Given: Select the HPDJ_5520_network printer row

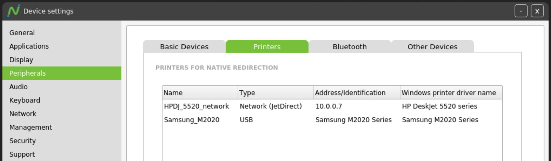Looking at the screenshot, I should pos(332,106).
